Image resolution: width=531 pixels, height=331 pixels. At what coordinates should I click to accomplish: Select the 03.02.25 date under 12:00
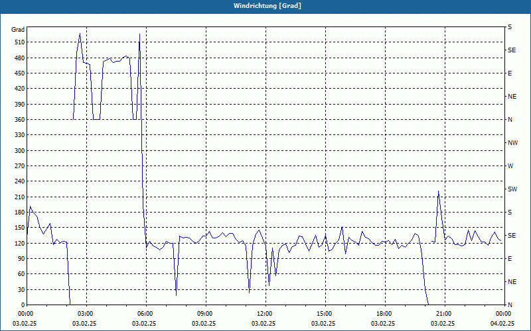pos(264,323)
